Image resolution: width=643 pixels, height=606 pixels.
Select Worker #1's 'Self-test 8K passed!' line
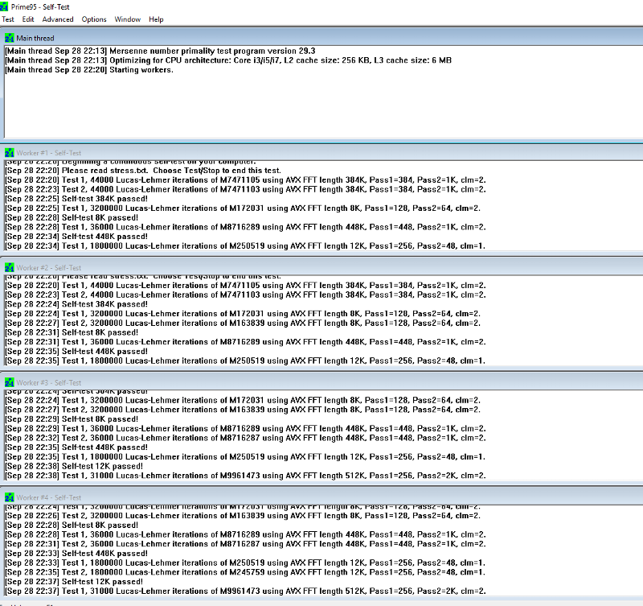[72, 217]
